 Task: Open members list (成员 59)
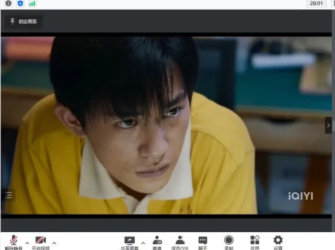[x=180, y=241]
